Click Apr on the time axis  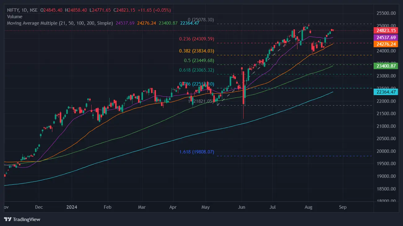click(174, 207)
